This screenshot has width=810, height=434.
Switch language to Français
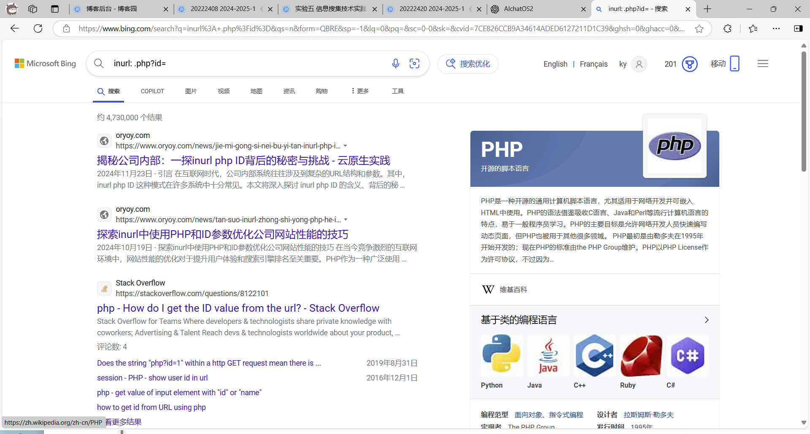click(x=594, y=64)
